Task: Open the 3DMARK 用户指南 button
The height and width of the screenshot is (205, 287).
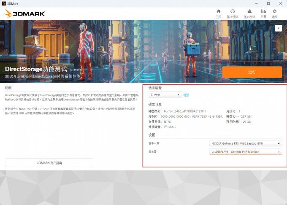Action: pyautogui.click(x=49, y=162)
